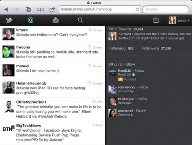Screen dimensions: 192x145
Task: Focus the mobile.twitter.com address bar
Action: (x=100, y=9)
